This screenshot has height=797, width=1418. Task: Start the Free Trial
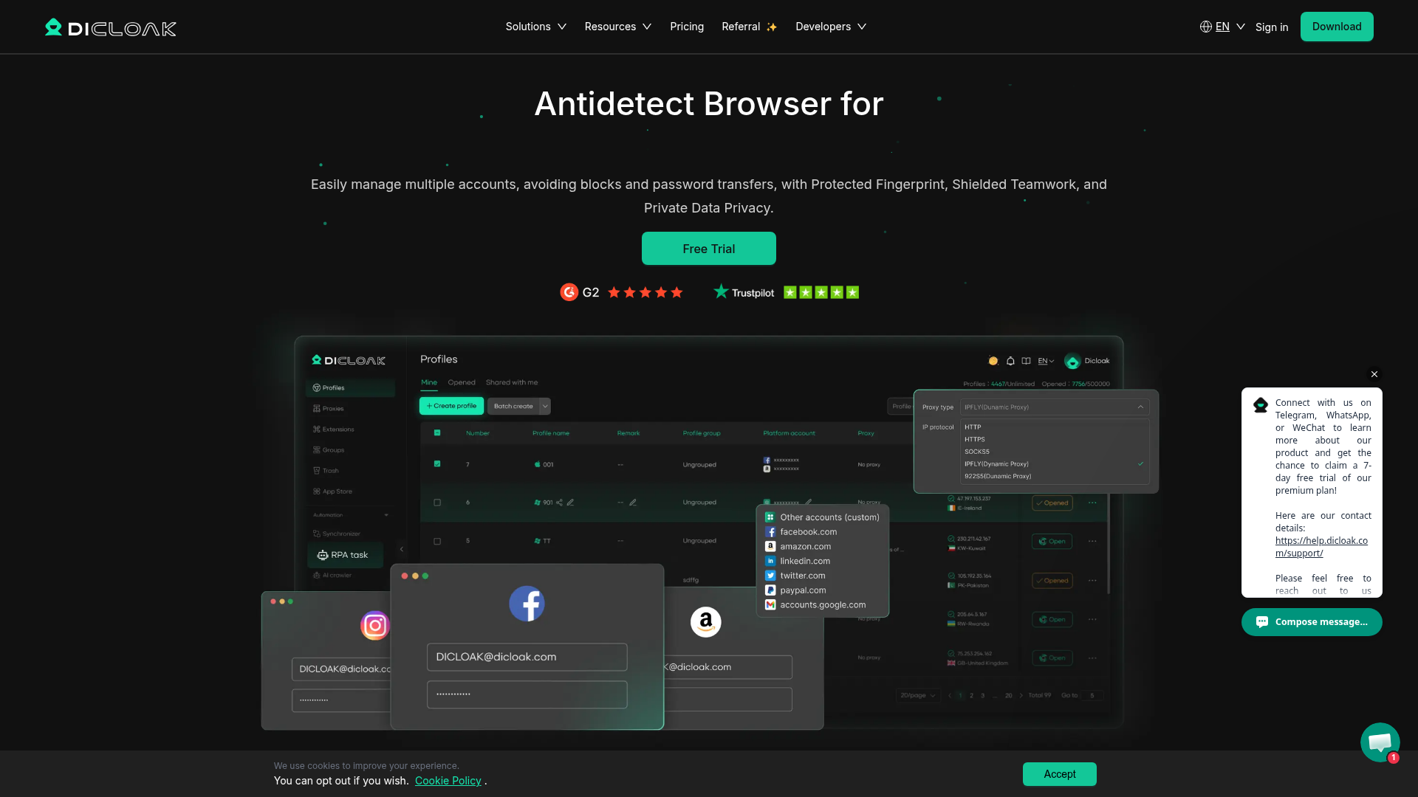click(709, 249)
